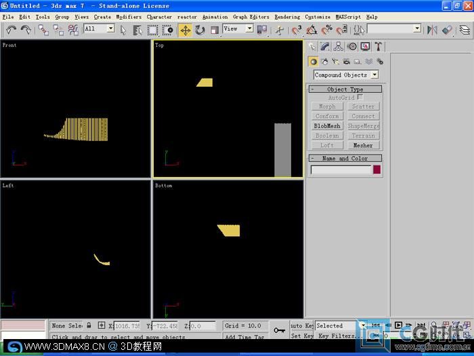Select the Lights category icon
The height and width of the screenshot is (356, 474).
pos(335,62)
